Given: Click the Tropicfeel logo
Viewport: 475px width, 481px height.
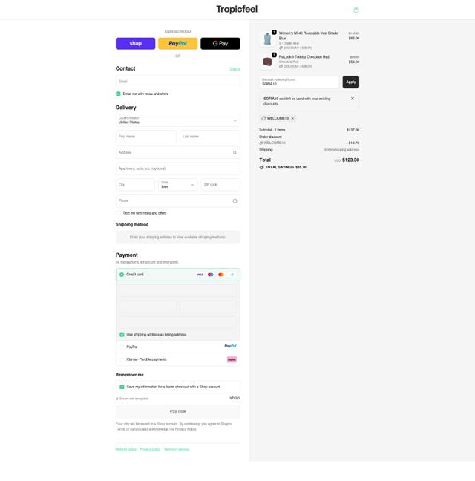Looking at the screenshot, I should 237,10.
